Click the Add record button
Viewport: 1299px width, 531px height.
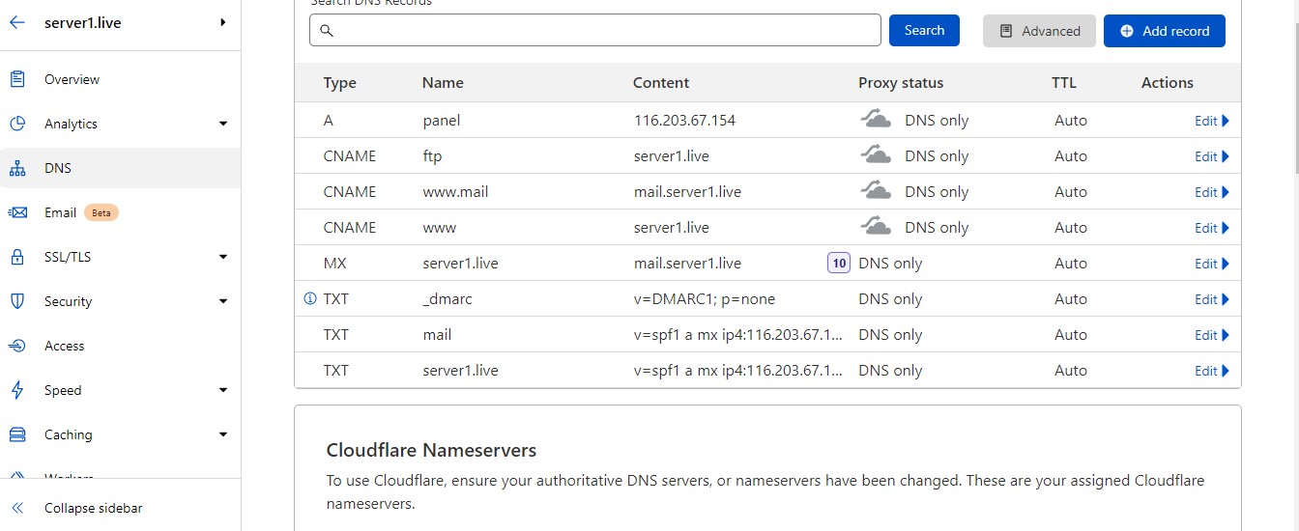point(1164,31)
